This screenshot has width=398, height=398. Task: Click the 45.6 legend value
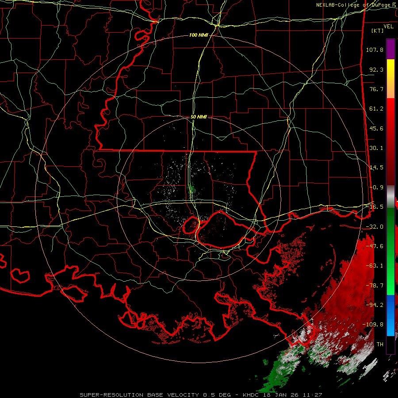click(x=376, y=128)
